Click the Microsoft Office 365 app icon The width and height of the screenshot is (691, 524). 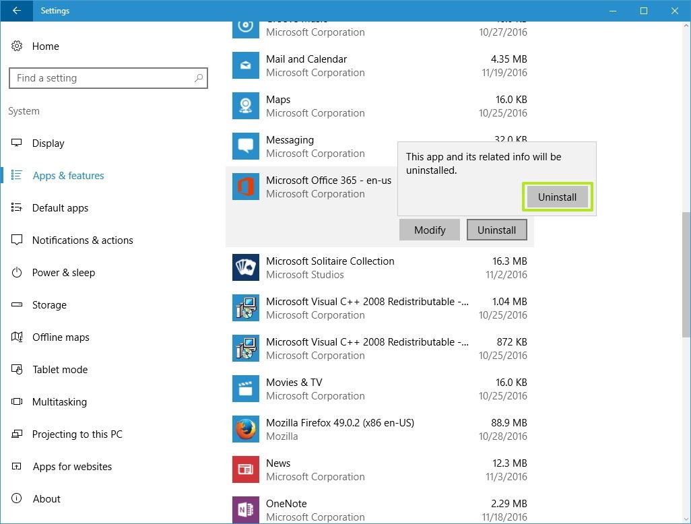[x=245, y=187]
